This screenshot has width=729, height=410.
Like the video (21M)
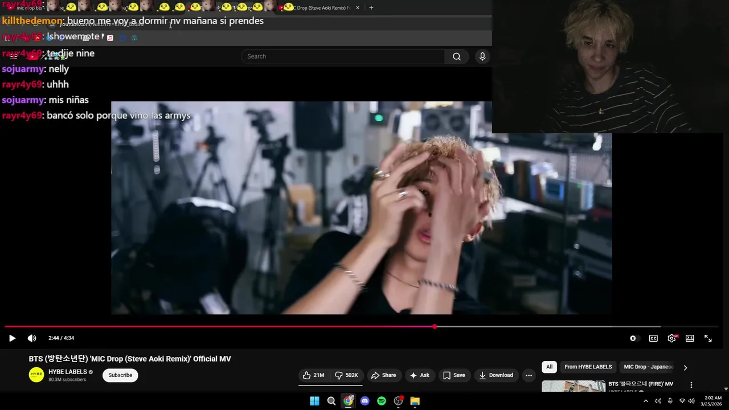313,375
